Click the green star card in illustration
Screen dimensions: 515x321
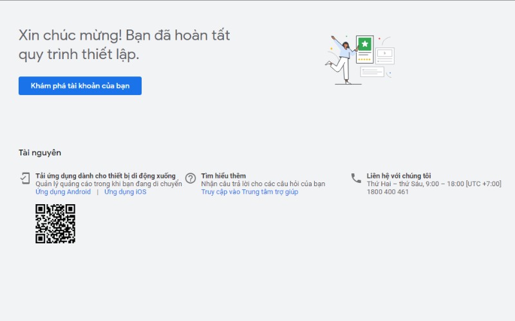click(365, 46)
